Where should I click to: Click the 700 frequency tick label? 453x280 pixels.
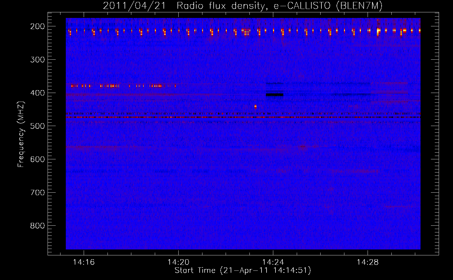[x=37, y=193]
